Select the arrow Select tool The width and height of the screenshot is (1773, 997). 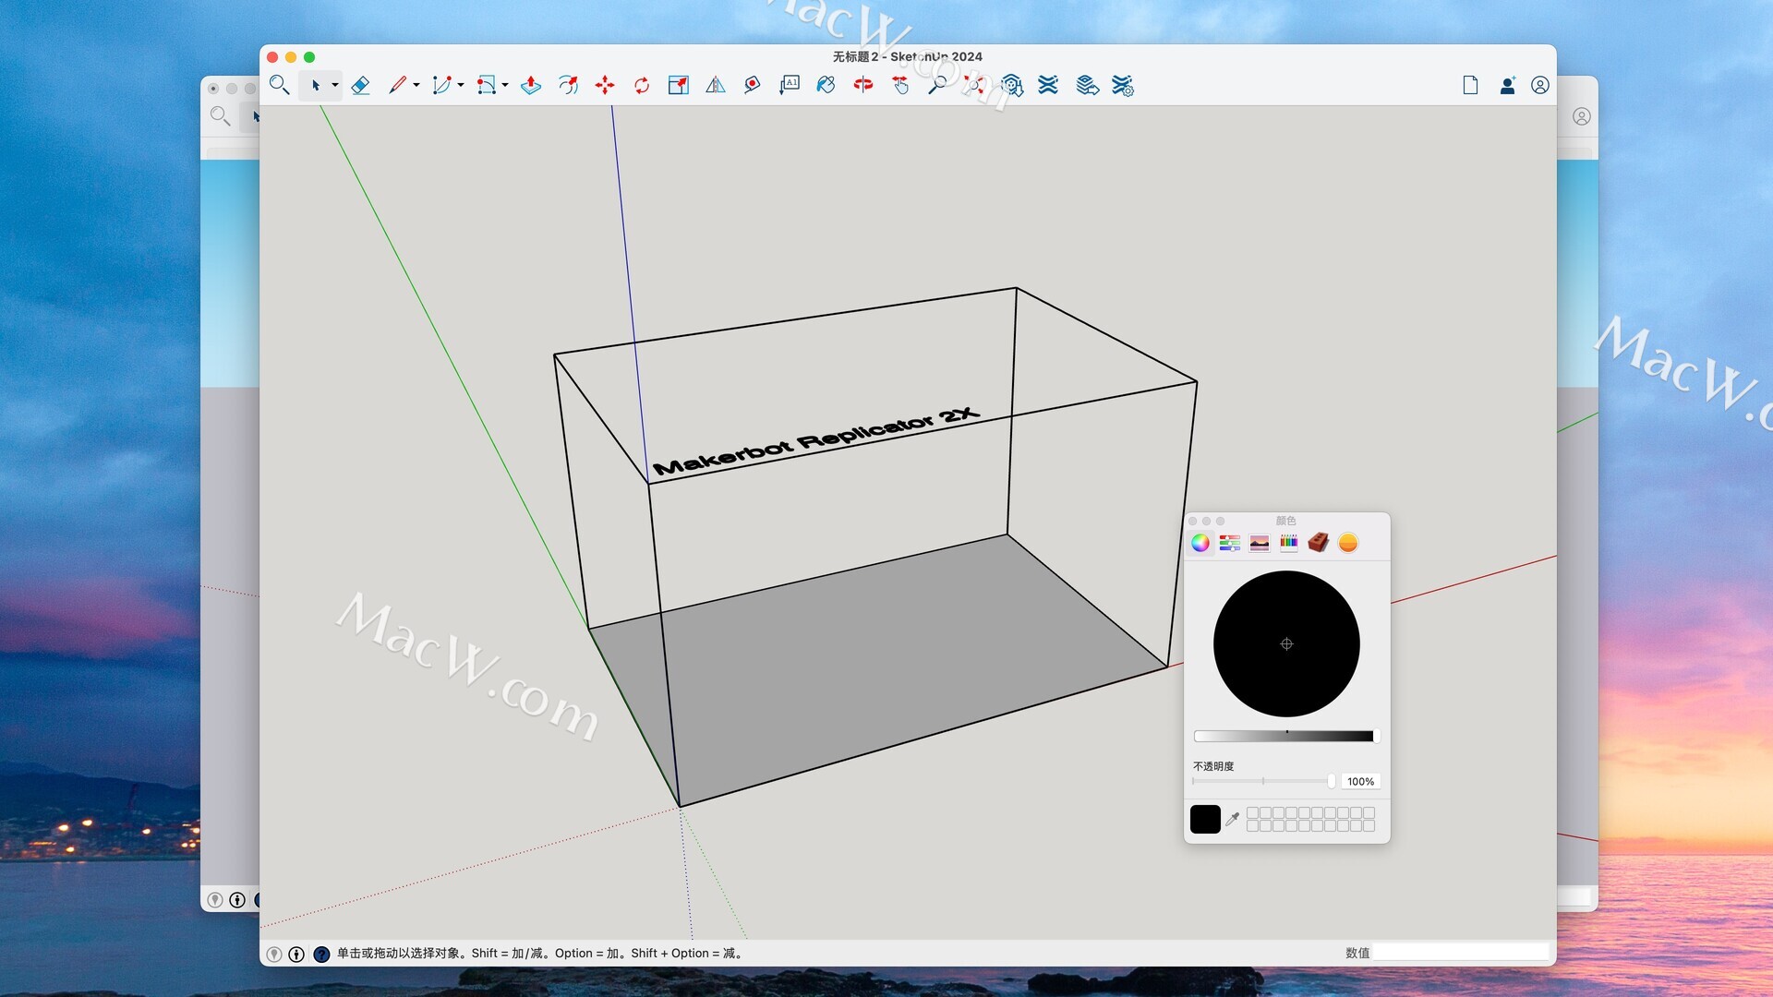tap(316, 85)
